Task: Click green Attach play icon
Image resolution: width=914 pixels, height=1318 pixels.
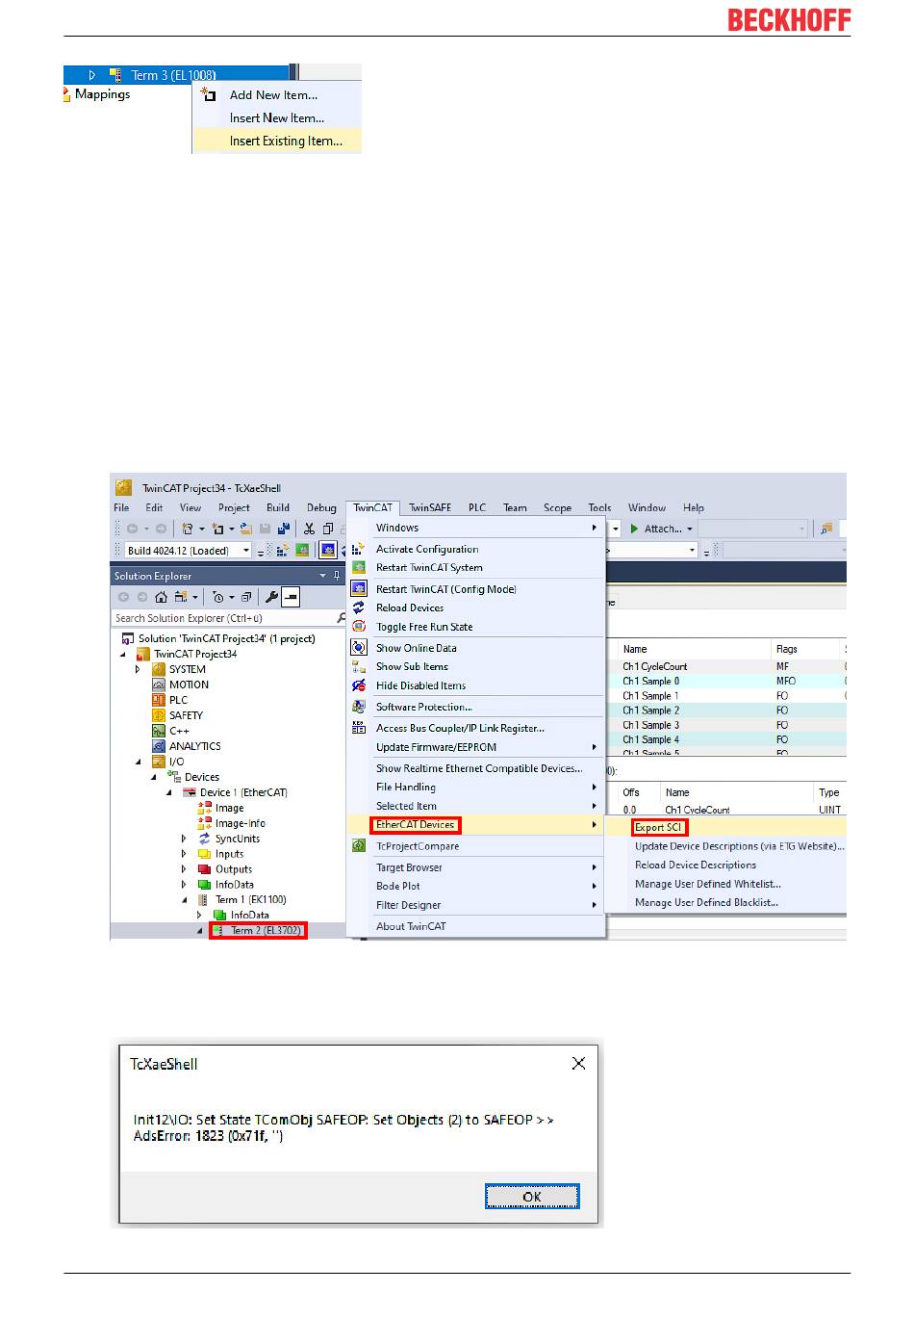Action: point(634,529)
